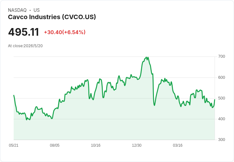This screenshot has height=162, width=234.
Task: Click the Cavco Industries (CVCO.US) title
Action: (x=52, y=17)
